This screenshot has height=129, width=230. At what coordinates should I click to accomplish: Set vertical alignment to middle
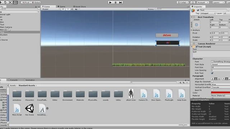[x=227, y=79]
